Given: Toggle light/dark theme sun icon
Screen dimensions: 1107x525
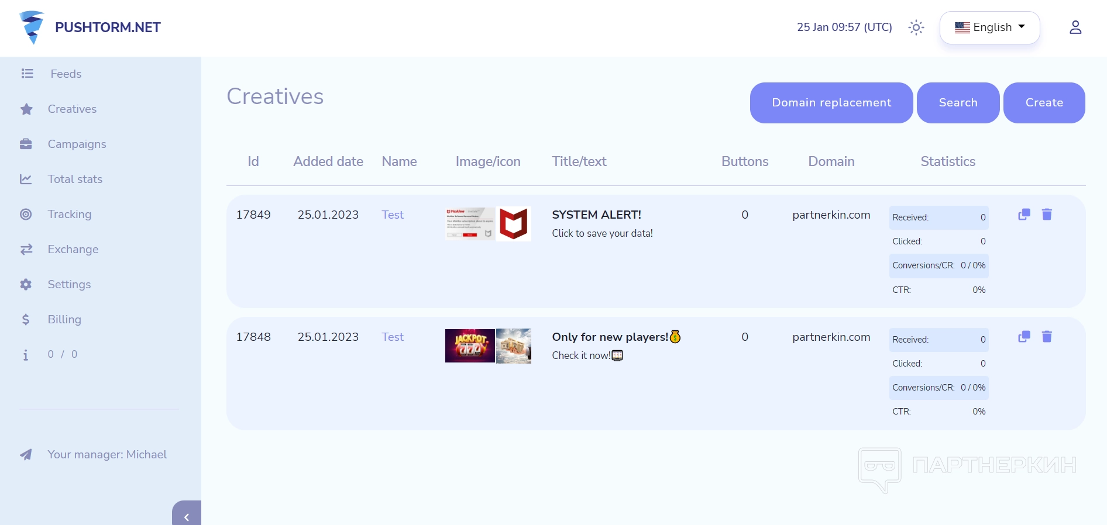Looking at the screenshot, I should (916, 27).
